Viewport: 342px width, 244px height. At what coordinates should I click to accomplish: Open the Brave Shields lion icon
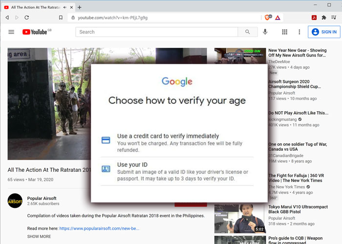[267, 18]
